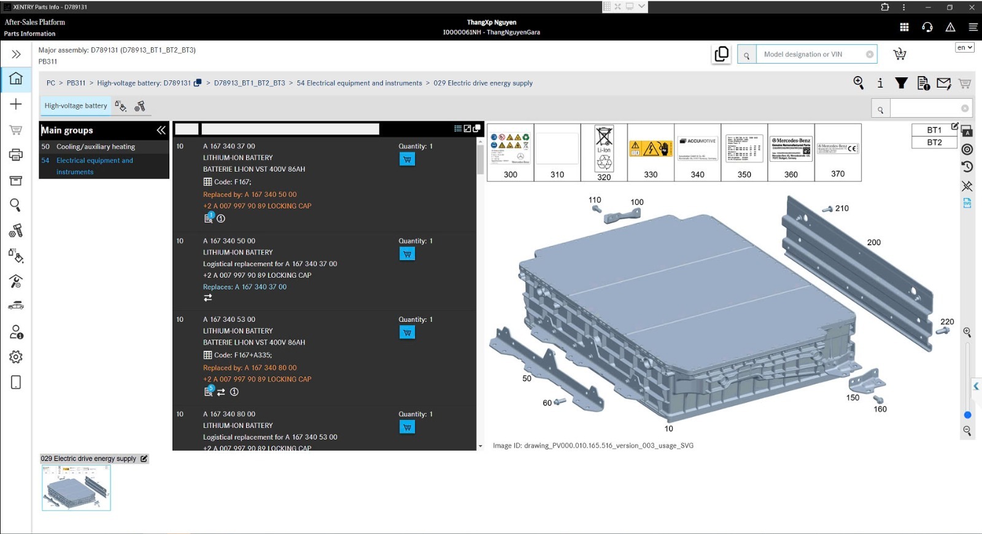Image resolution: width=982 pixels, height=534 pixels.
Task: Click the plus icon in sidebar
Action: coord(16,104)
